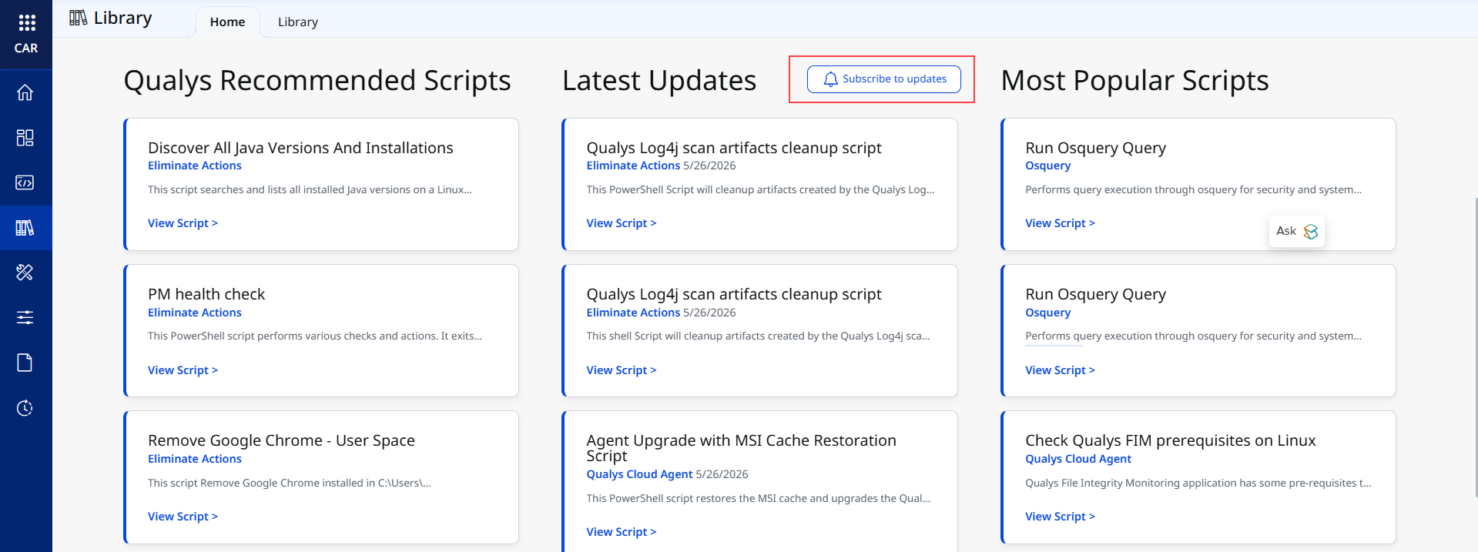Open the CAR app picker grid
Image resolution: width=1478 pixels, height=552 pixels.
click(x=26, y=22)
